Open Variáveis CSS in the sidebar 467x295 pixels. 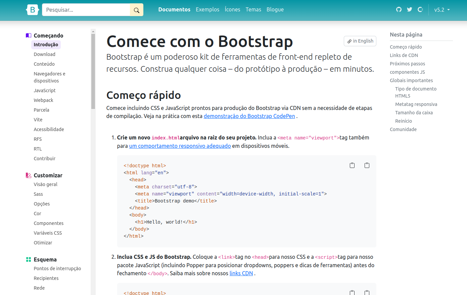(x=48, y=233)
